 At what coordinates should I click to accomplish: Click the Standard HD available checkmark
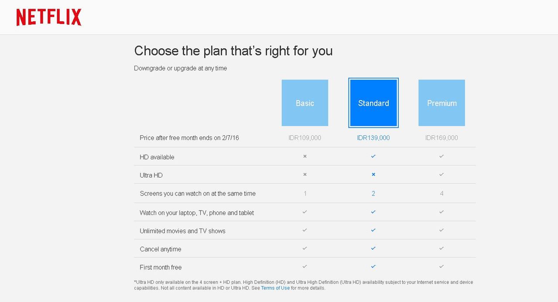(x=373, y=156)
